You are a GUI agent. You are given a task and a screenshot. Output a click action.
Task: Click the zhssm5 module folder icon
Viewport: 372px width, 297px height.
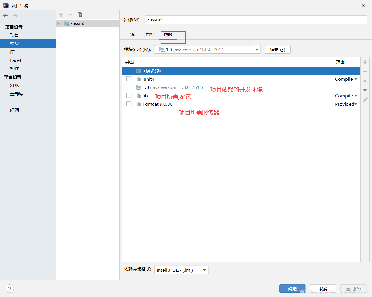pos(67,24)
